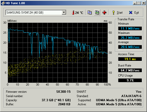Click the 24 °C temperature reading
This screenshot has width=147, height=112.
tap(79, 13)
